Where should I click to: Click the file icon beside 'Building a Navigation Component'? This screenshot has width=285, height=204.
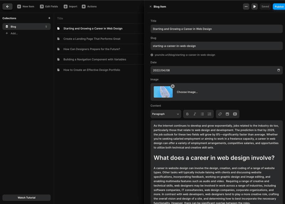58,59
